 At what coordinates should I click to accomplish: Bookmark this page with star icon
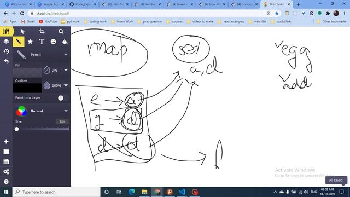pyautogui.click(x=277, y=13)
